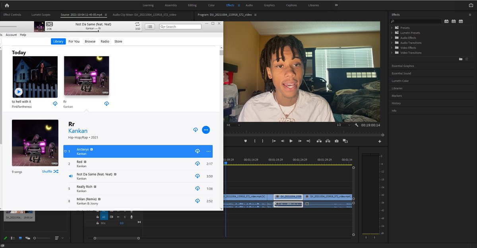Viewport: 477px width, 248px height.
Task: Click Mark Out button in Program monitor
Action: pyautogui.click(x=263, y=141)
